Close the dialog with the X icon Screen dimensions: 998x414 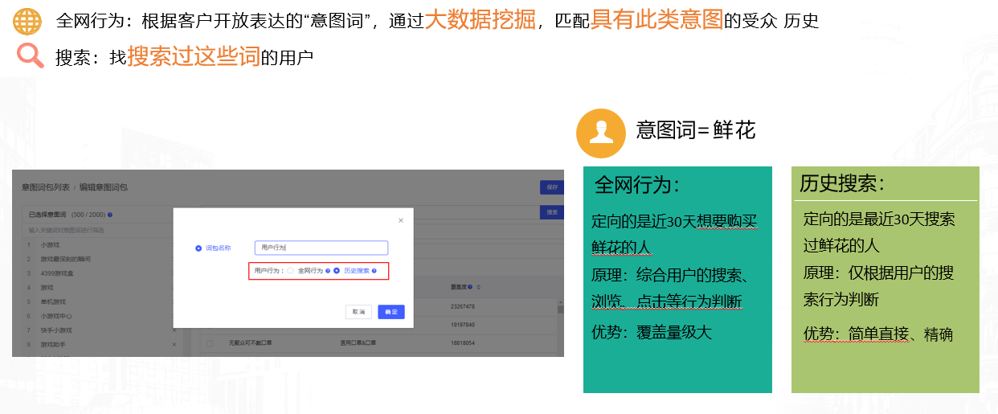pos(401,220)
